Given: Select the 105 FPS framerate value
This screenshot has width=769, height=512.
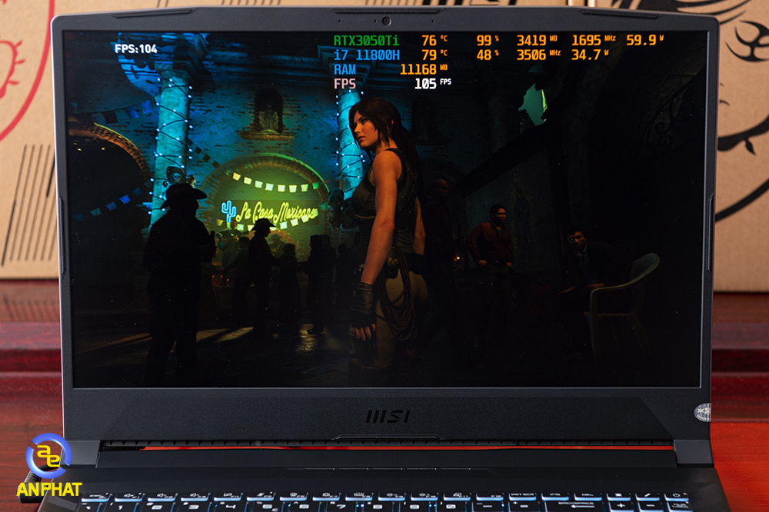Looking at the screenshot, I should point(432,84).
